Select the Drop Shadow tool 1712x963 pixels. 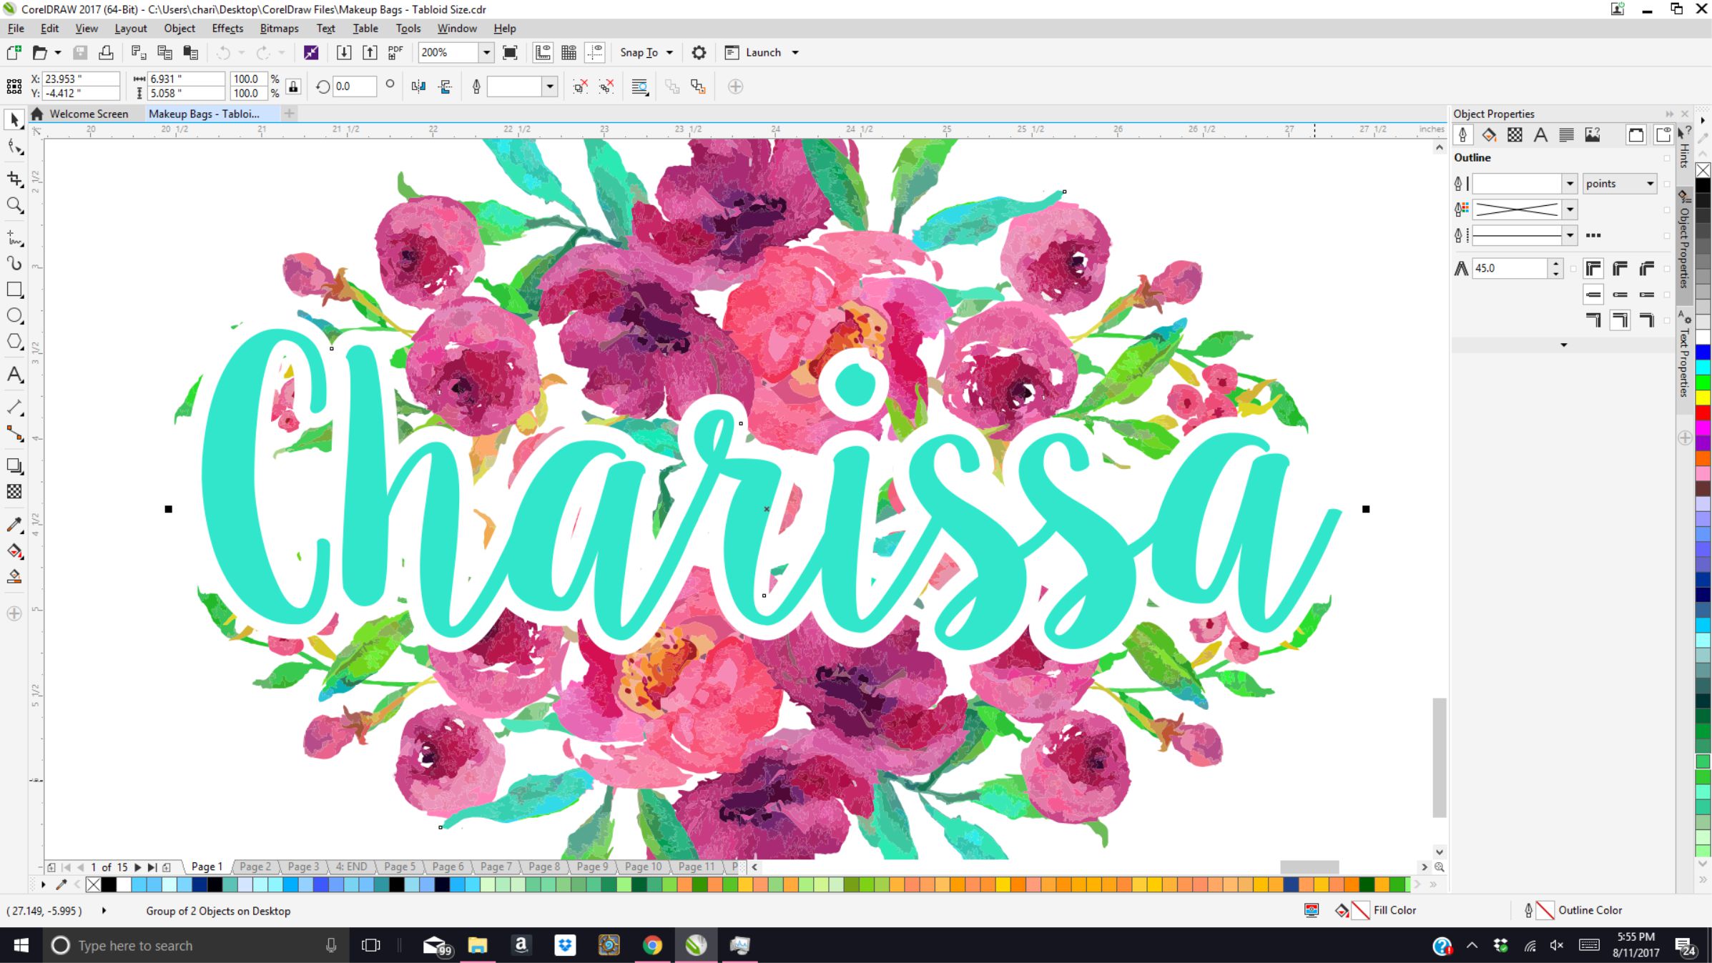point(14,465)
